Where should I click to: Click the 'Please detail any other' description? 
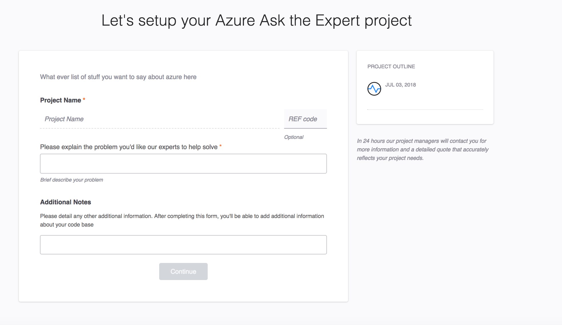pyautogui.click(x=182, y=220)
